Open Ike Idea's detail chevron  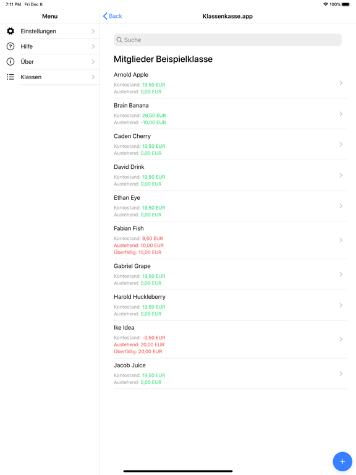click(341, 340)
